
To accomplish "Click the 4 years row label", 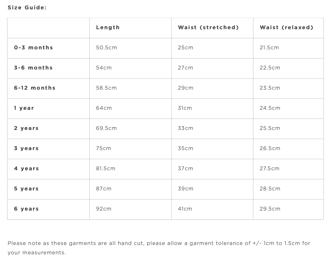I will click(x=26, y=169).
